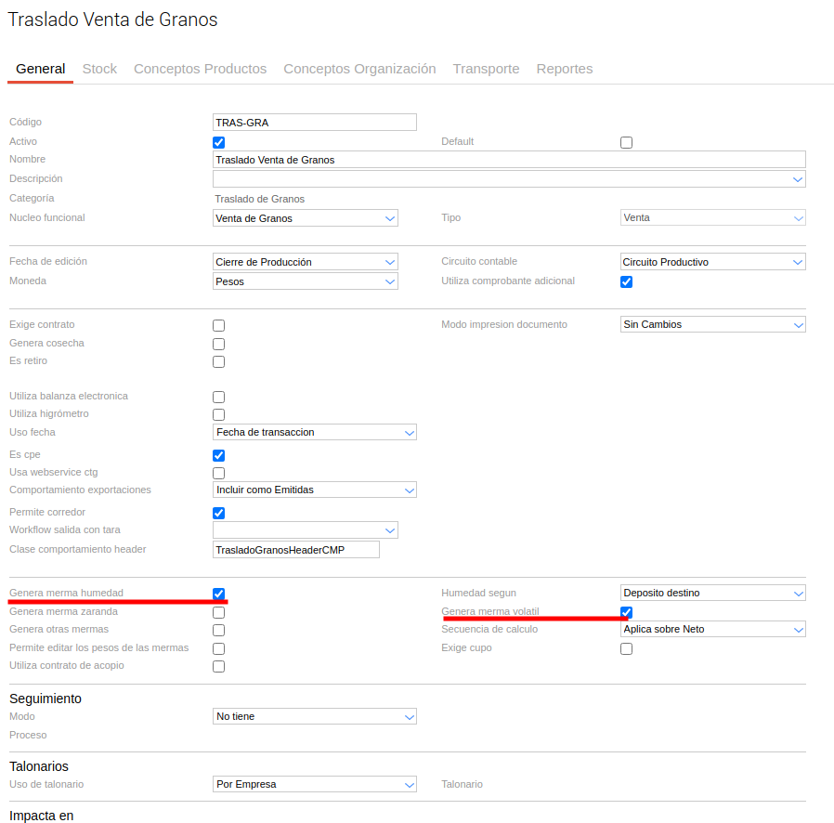
Task: Expand the Humedad segun dropdown
Action: pos(712,593)
